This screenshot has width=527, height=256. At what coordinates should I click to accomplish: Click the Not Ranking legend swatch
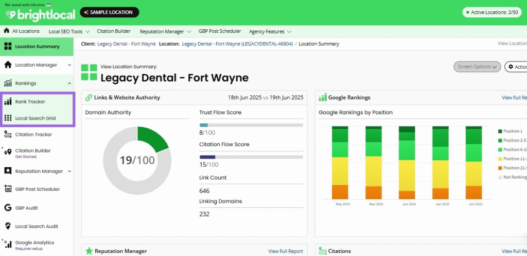(500, 178)
